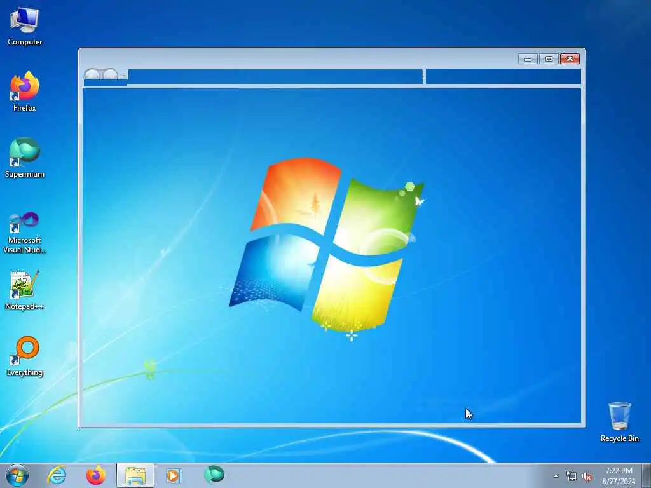Launch Internet Explorer from the taskbar

57,475
